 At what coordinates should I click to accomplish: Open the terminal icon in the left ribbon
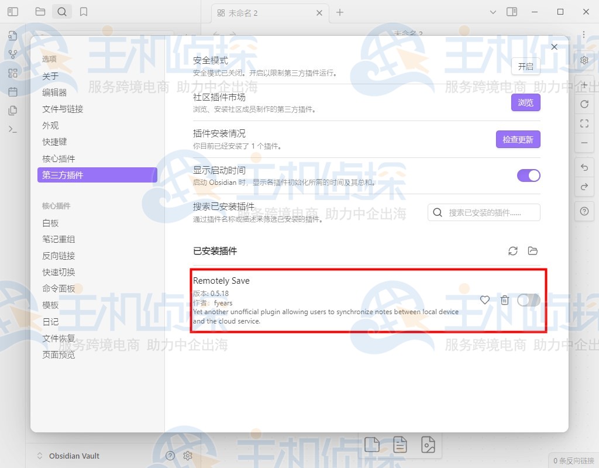point(13,130)
